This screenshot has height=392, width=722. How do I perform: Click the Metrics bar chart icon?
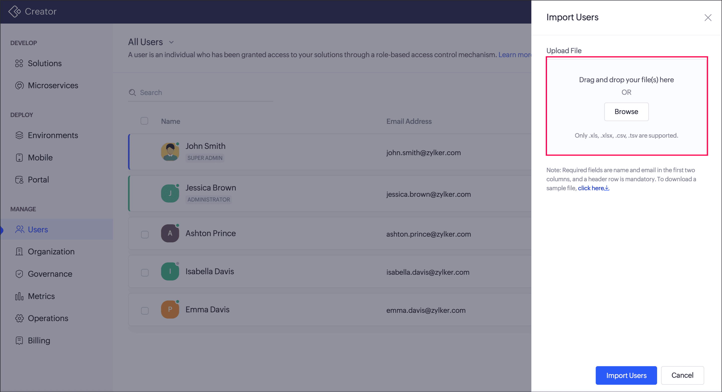pos(19,296)
